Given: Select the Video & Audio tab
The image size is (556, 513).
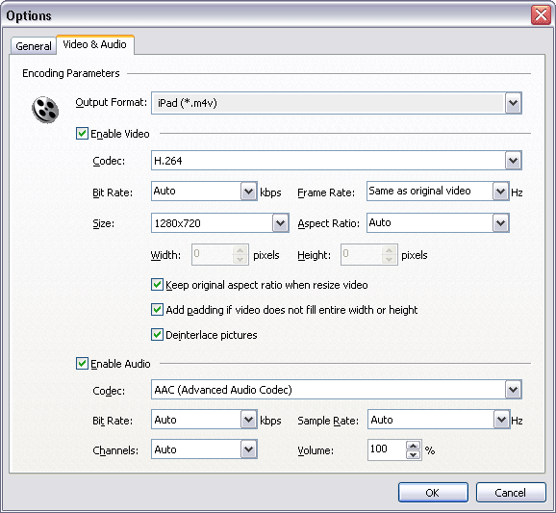Looking at the screenshot, I should (95, 44).
